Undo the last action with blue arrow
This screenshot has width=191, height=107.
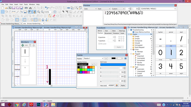pos(46,8)
